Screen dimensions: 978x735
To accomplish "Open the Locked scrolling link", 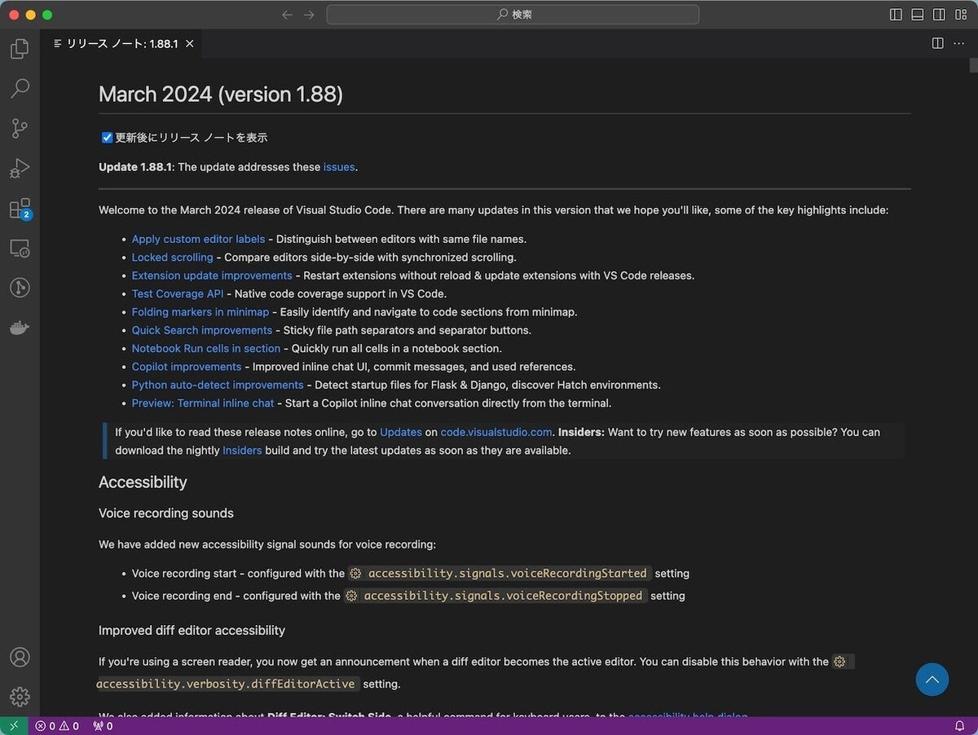I will pyautogui.click(x=172, y=257).
